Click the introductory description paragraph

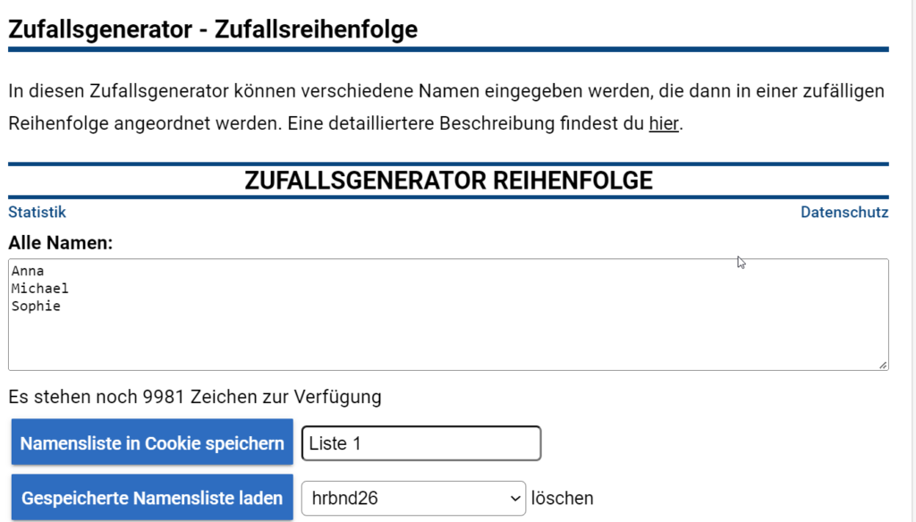point(446,107)
